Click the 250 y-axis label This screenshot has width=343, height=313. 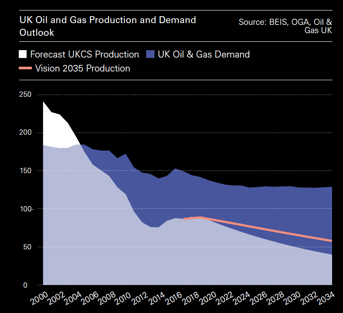26,95
